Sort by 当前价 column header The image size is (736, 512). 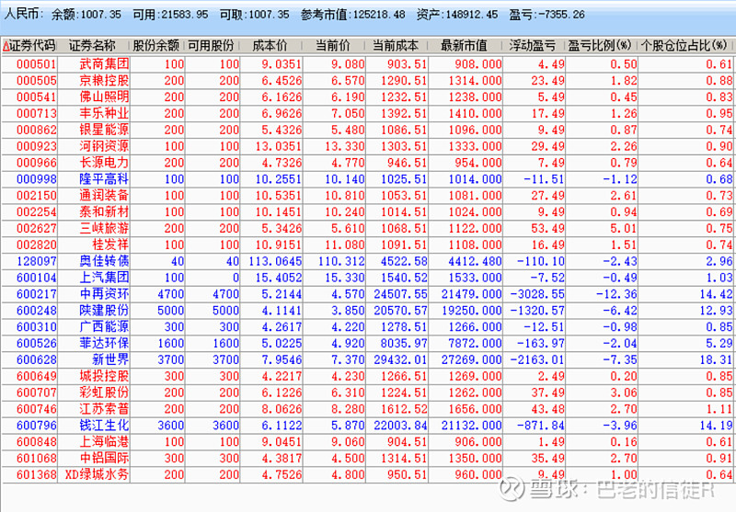[333, 45]
